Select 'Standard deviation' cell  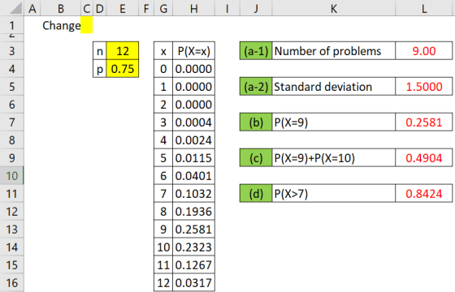[334, 87]
